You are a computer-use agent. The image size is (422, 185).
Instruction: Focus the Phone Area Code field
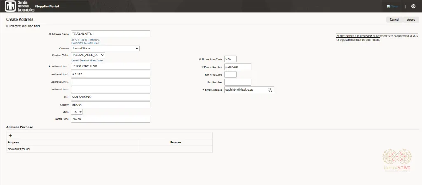click(x=230, y=59)
